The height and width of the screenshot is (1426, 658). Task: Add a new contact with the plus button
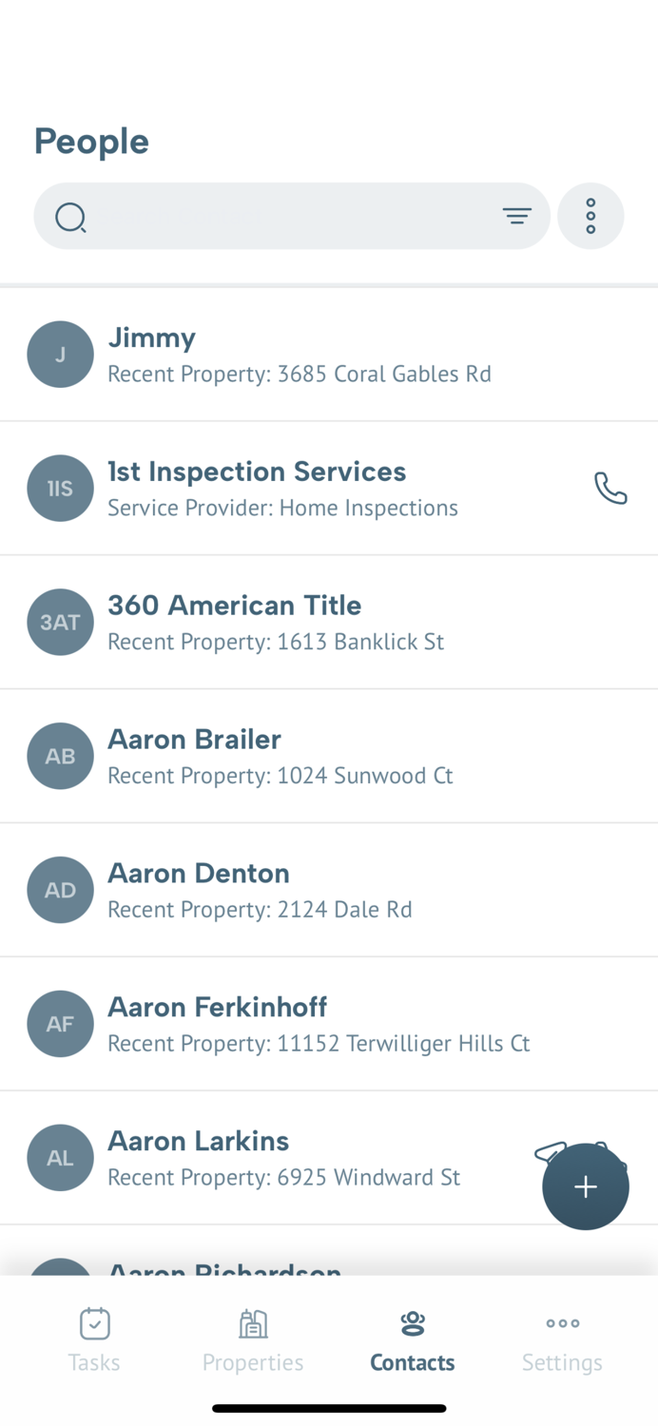tap(585, 1186)
